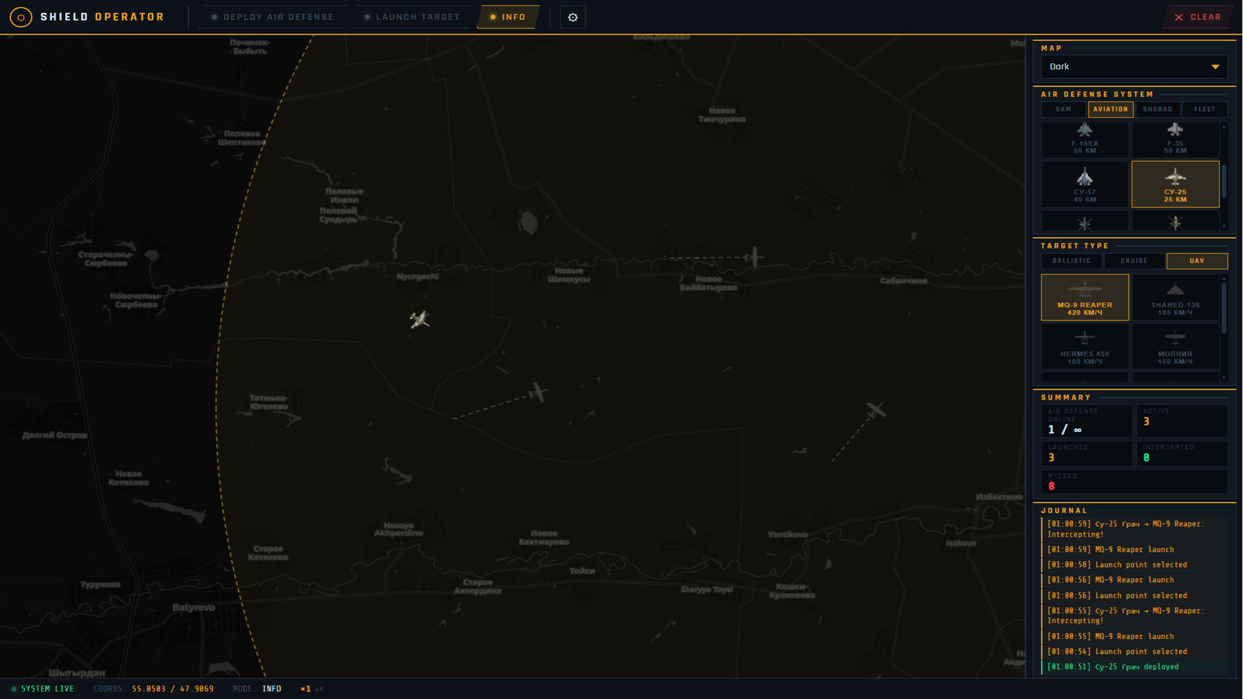The image size is (1243, 699).
Task: Click the Yantikovo town label on map
Action: point(787,535)
